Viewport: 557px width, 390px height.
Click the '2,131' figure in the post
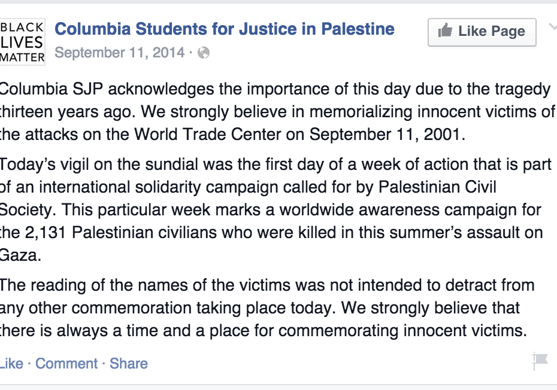tap(46, 233)
